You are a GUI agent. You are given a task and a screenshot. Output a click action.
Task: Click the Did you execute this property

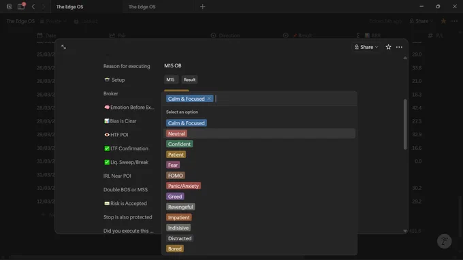[x=129, y=231]
